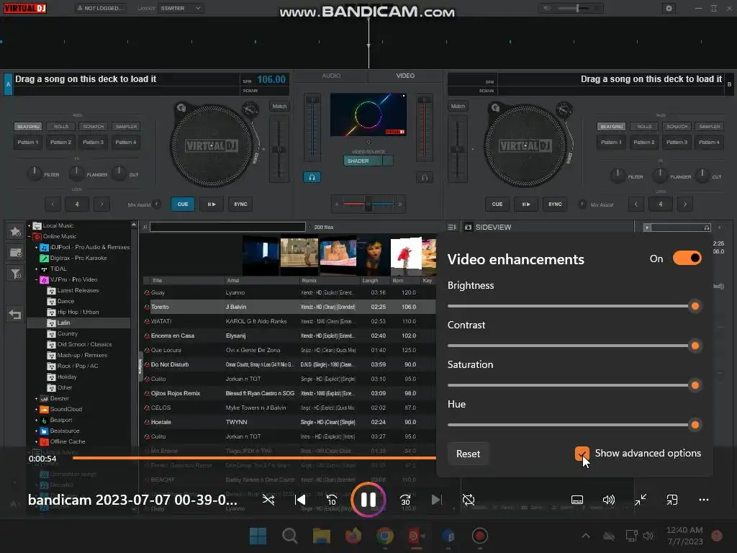Click the video seek progress bar

(254, 457)
